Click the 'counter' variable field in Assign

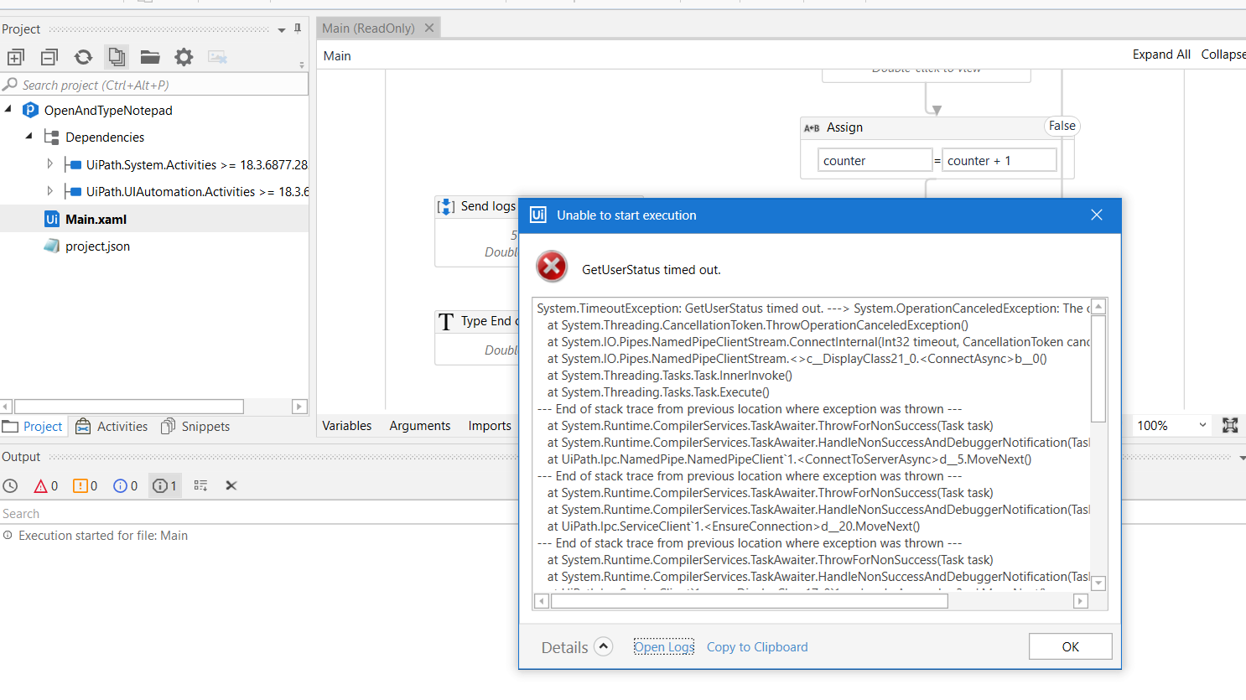(875, 160)
